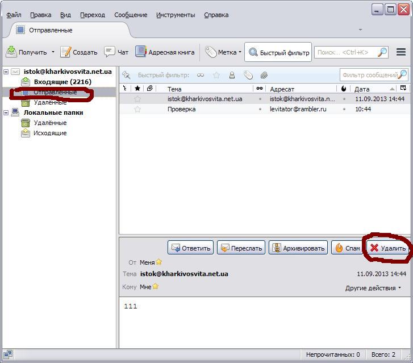Select the Отправленные folder in the tree
The width and height of the screenshot is (413, 363).
pos(55,92)
